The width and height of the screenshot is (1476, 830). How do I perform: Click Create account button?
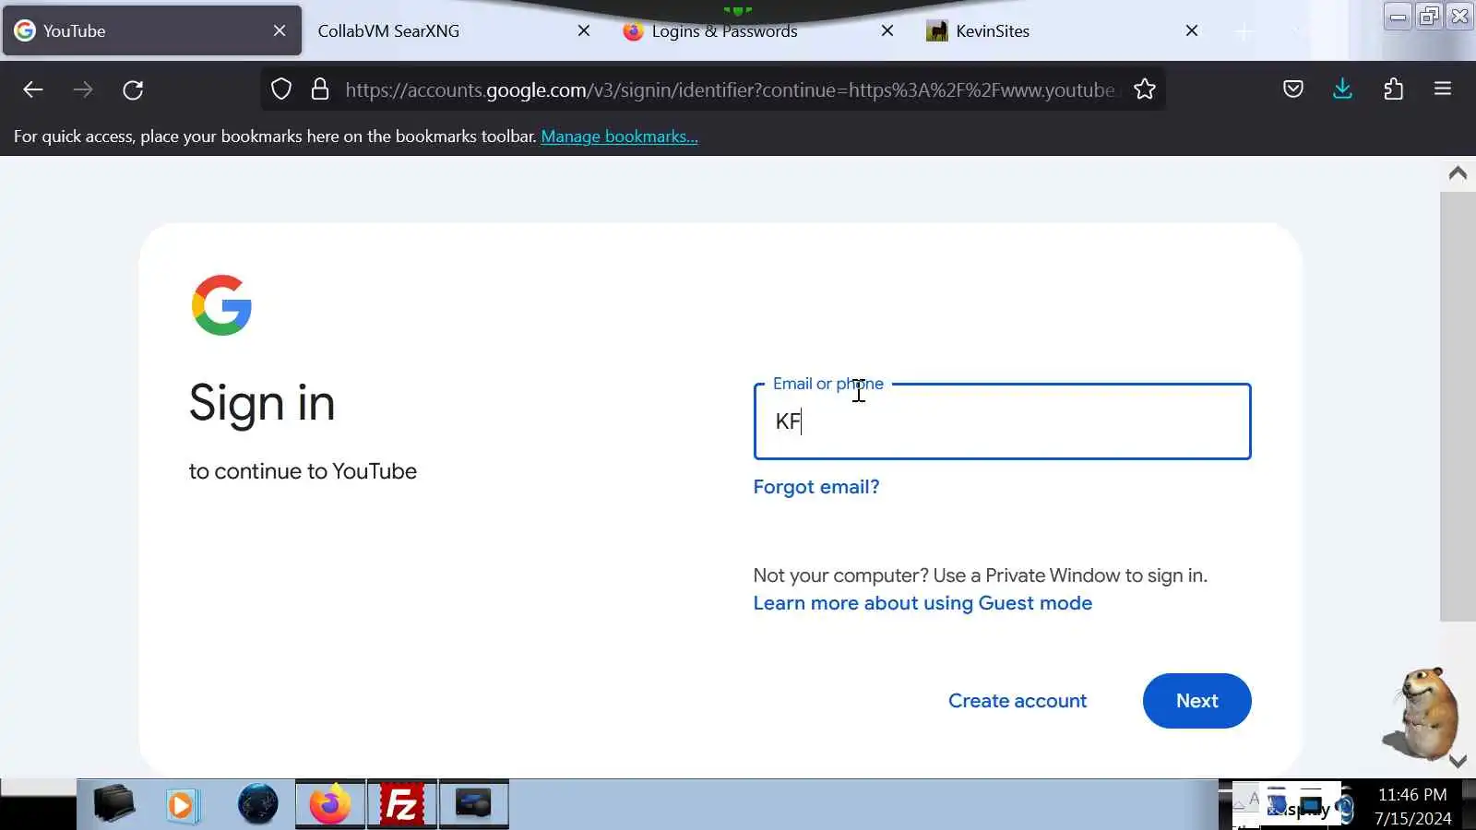[1018, 701]
